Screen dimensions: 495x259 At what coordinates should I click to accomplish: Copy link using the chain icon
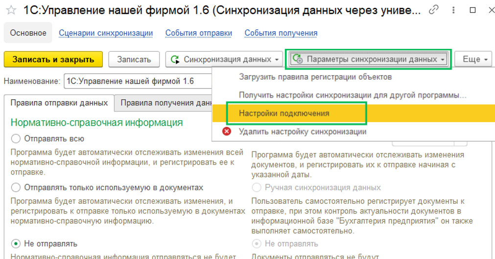click(x=433, y=10)
